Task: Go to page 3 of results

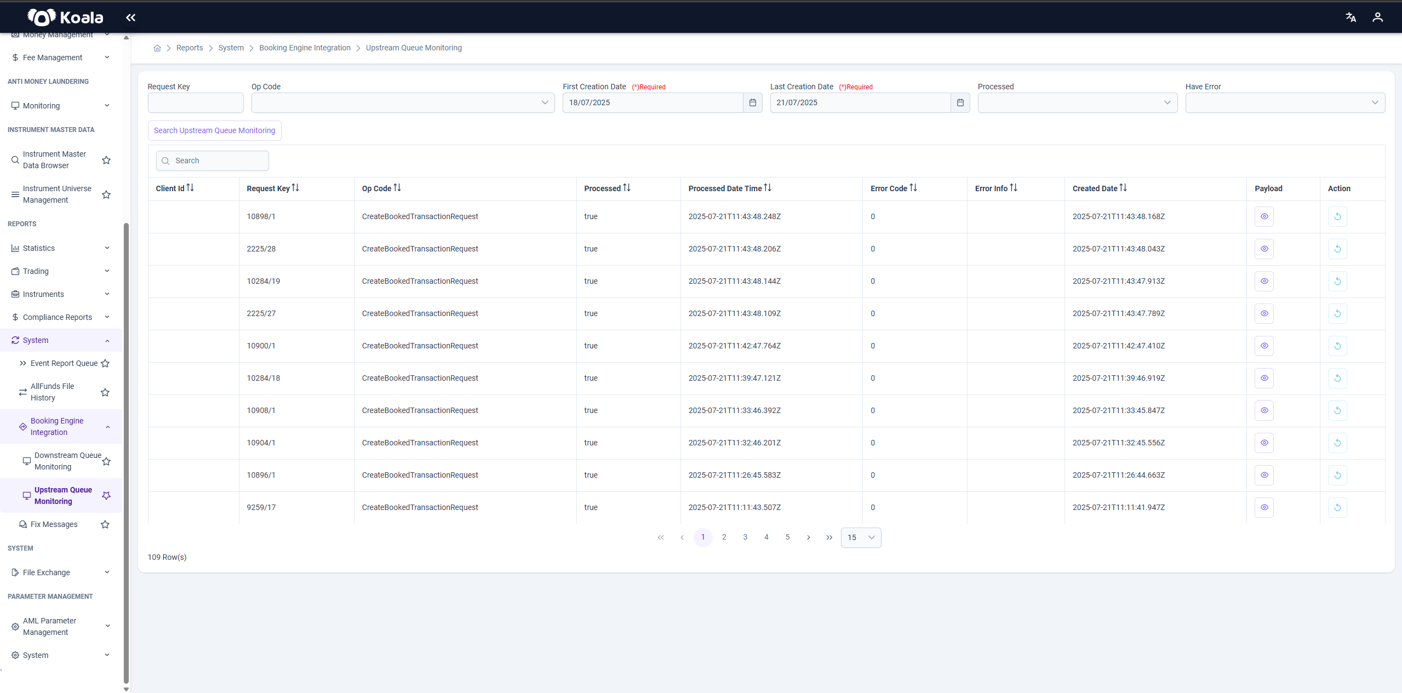Action: pos(745,537)
